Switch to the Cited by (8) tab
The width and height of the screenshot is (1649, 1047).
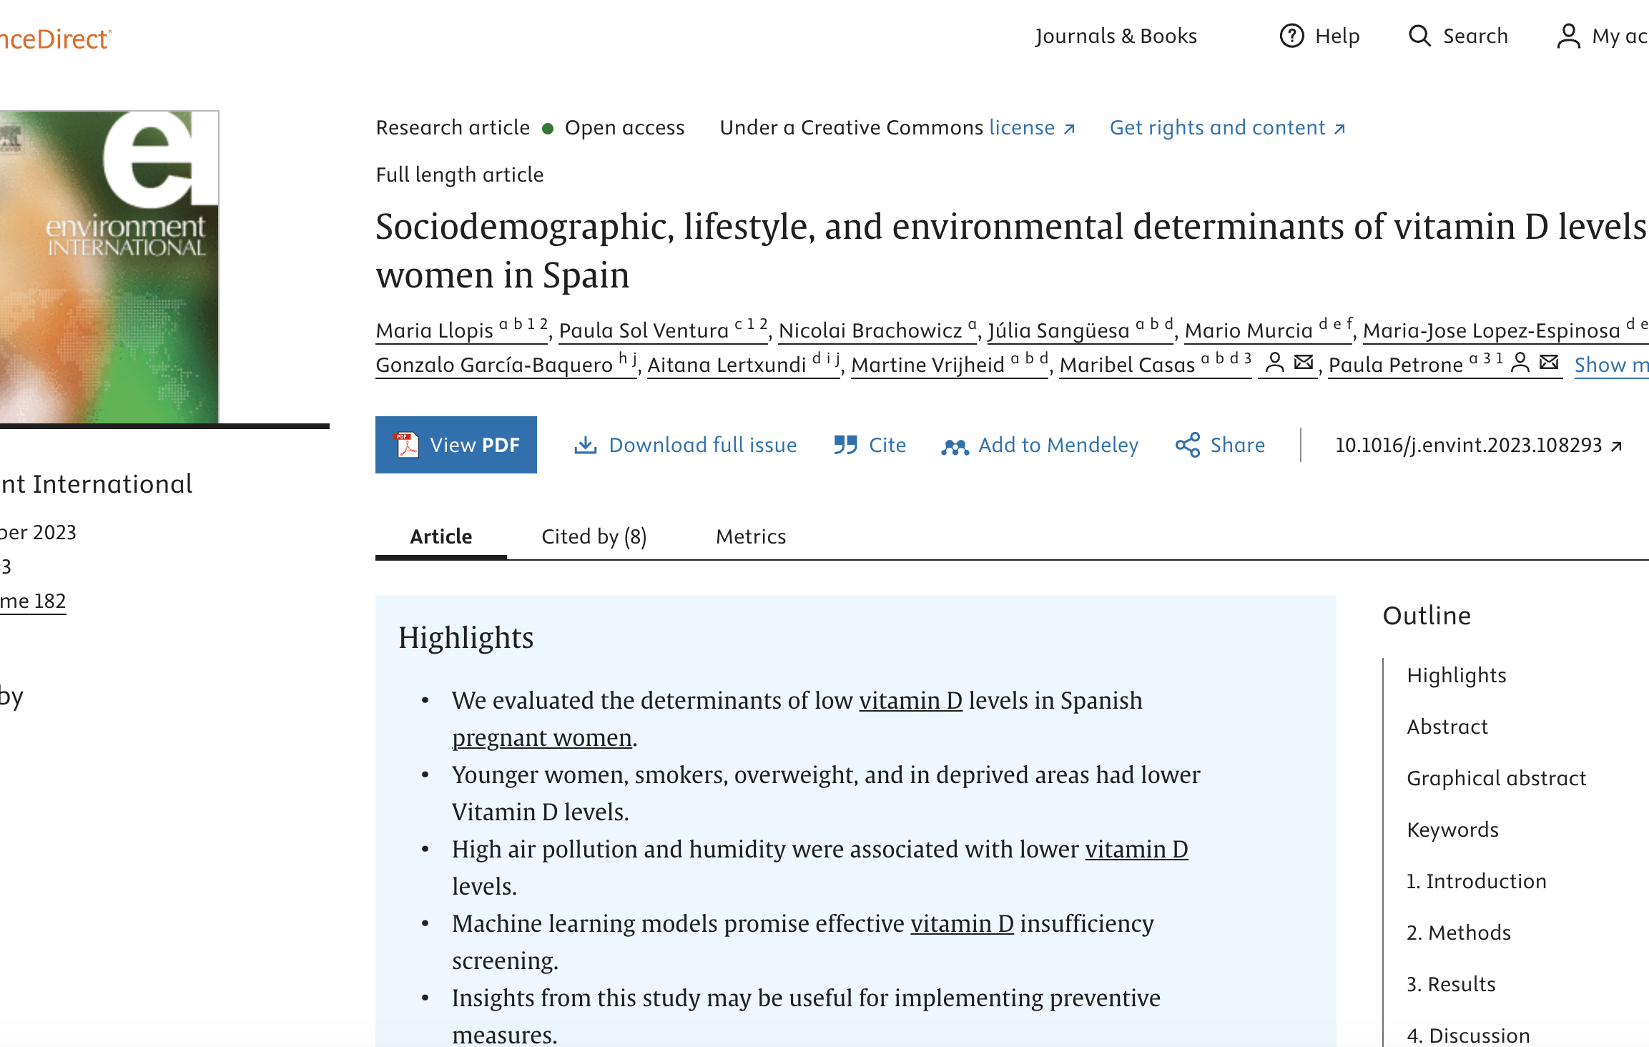point(594,536)
